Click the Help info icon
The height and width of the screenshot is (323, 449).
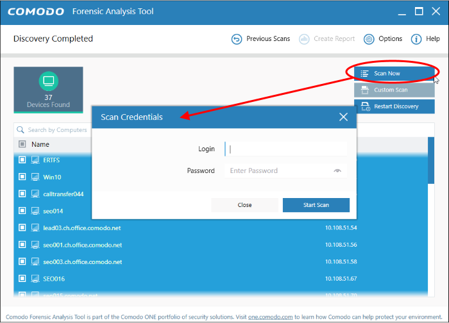(416, 39)
